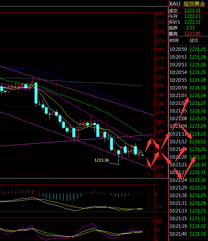Select the tick row at 10:21:20
Image resolution: width=208 pixels, height=241 pixels.
[188, 157]
